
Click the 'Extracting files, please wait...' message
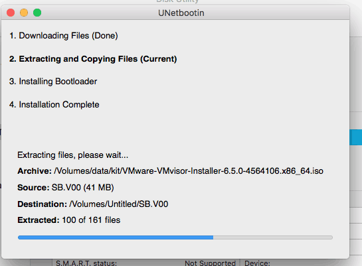[72, 155]
